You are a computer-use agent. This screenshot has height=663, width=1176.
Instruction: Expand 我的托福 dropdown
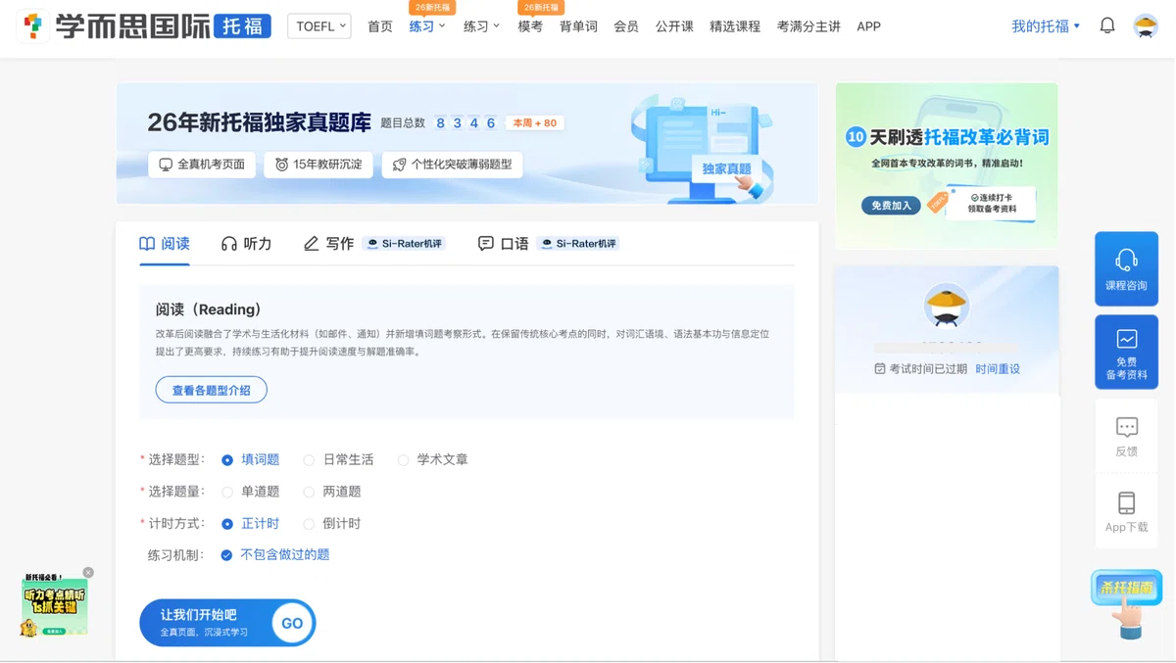click(1046, 26)
